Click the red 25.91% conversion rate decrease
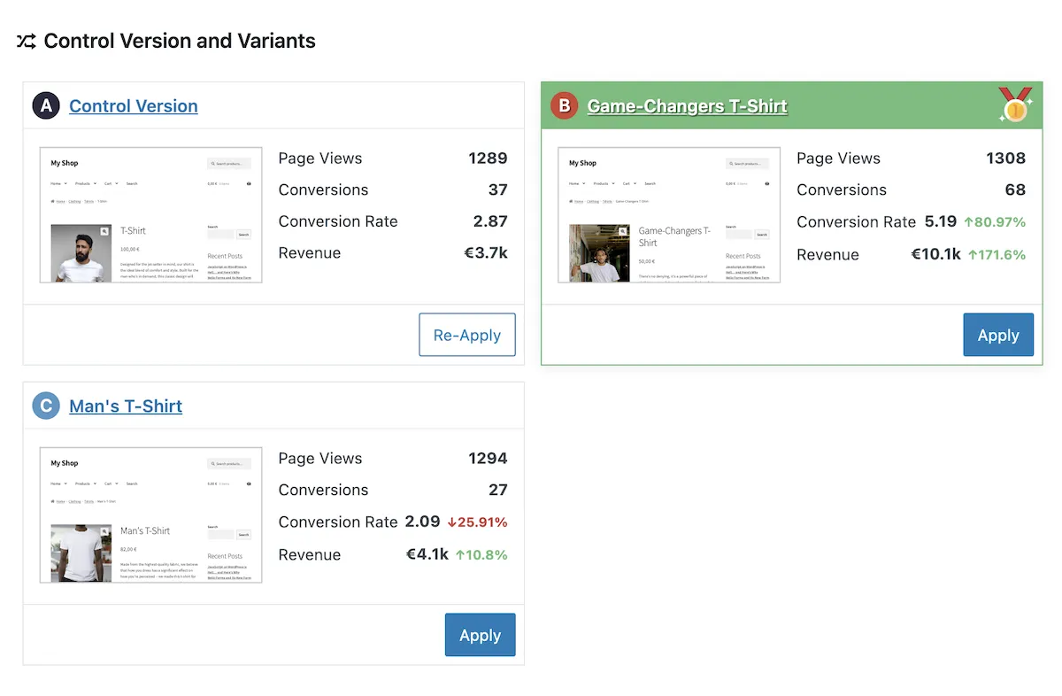Image resolution: width=1062 pixels, height=696 pixels. 477,522
